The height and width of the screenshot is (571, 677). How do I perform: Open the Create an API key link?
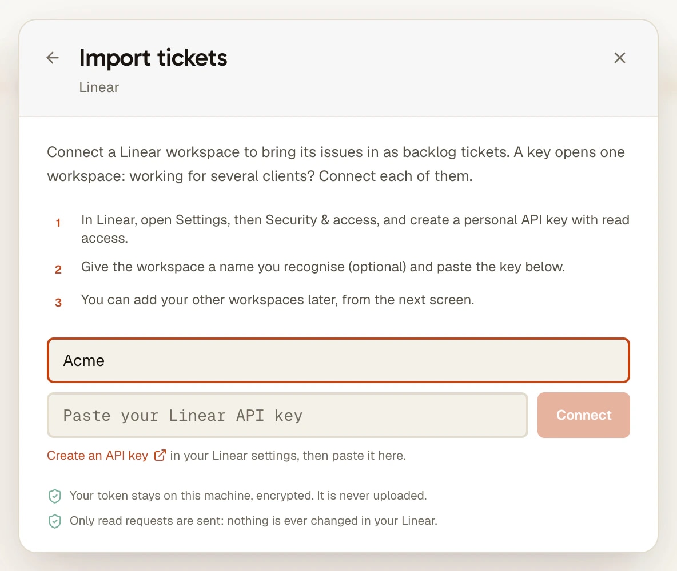(x=98, y=456)
